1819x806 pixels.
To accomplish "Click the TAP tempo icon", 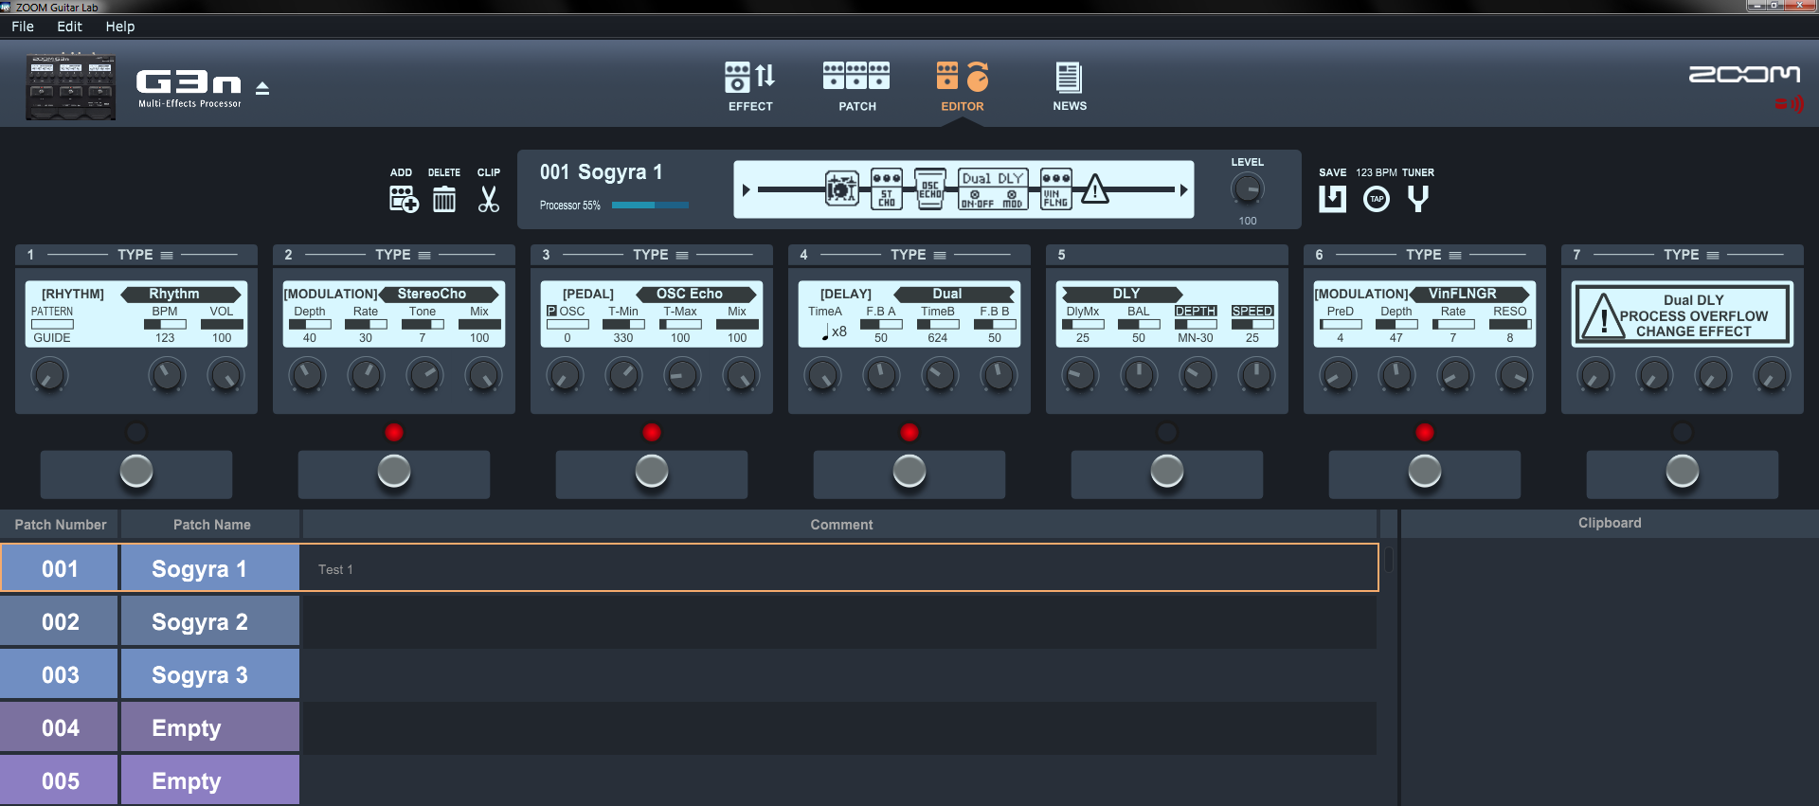I will tap(1377, 199).
